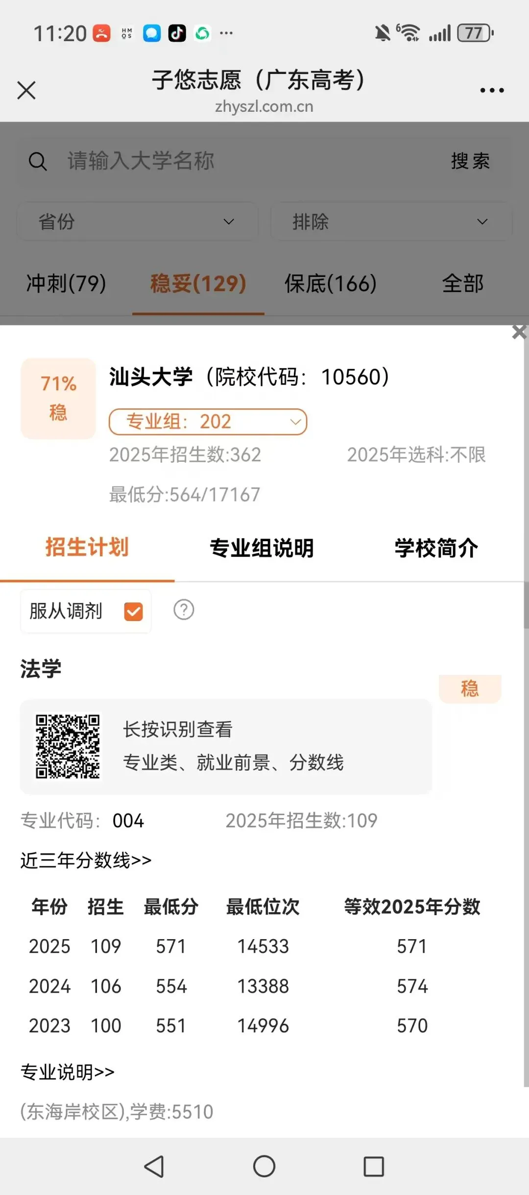Expand the 专业说明>> link

[67, 1072]
